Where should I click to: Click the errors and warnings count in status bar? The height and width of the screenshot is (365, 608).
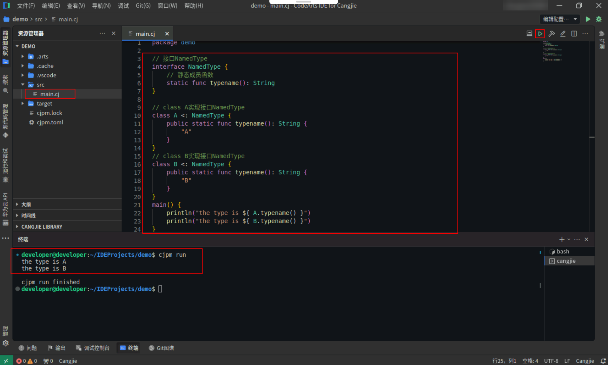coord(27,361)
